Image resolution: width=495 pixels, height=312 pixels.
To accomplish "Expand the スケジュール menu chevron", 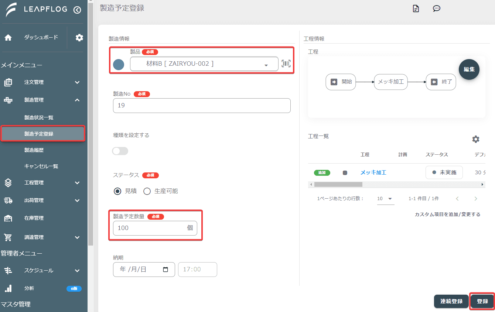I will (x=77, y=271).
